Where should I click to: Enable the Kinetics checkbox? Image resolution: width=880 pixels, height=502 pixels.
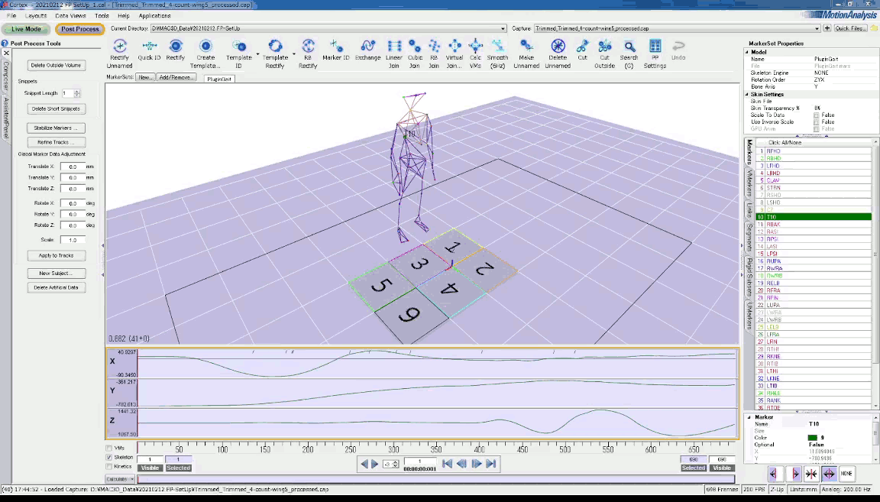[x=109, y=466]
